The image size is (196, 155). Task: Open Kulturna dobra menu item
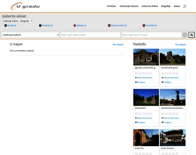coord(150,6)
